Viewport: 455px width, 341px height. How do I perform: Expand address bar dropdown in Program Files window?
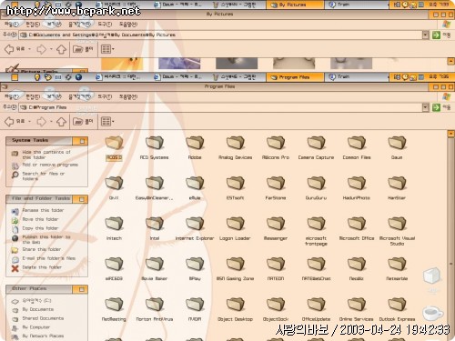[426, 107]
